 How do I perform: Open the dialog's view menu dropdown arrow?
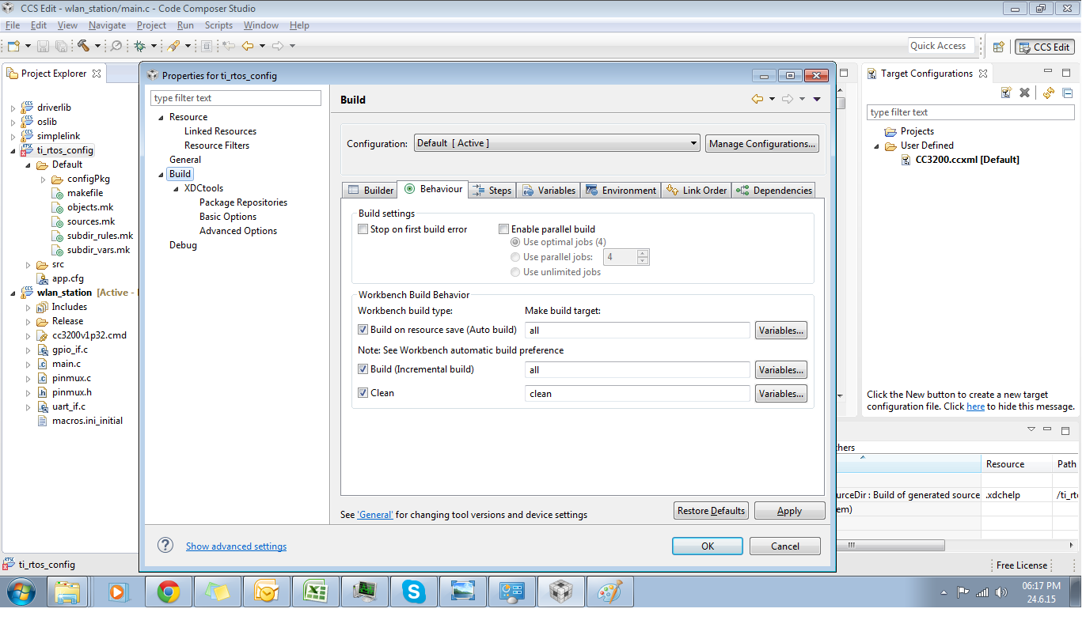tap(817, 99)
